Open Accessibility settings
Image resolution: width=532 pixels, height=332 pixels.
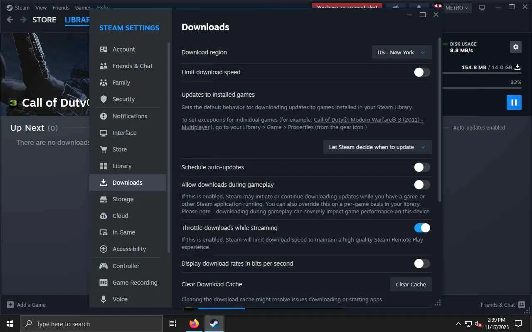click(128, 249)
